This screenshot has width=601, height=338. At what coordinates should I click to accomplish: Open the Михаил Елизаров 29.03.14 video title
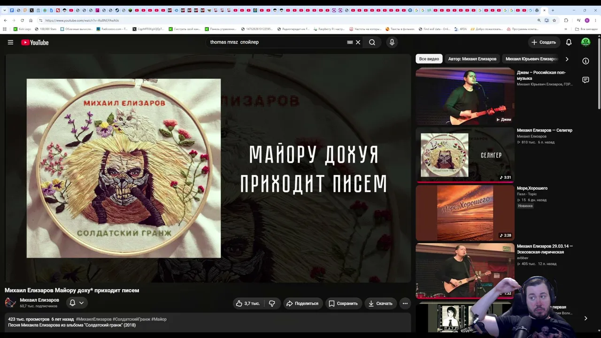pyautogui.click(x=545, y=249)
